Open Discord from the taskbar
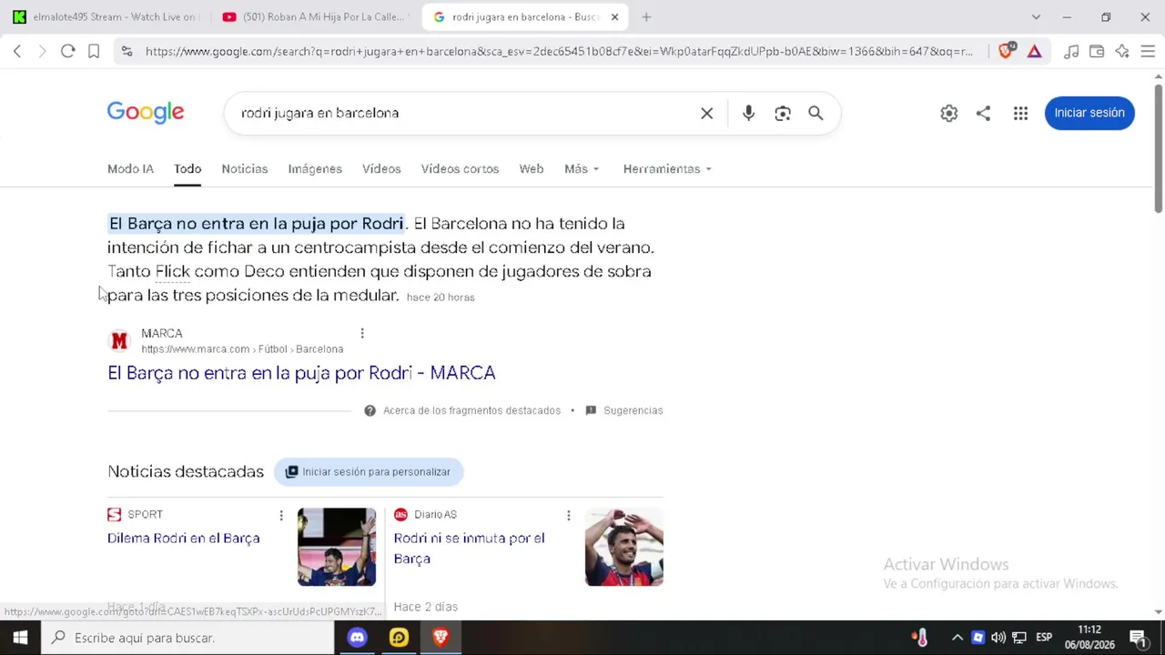Viewport: 1165px width, 655px height. (357, 638)
